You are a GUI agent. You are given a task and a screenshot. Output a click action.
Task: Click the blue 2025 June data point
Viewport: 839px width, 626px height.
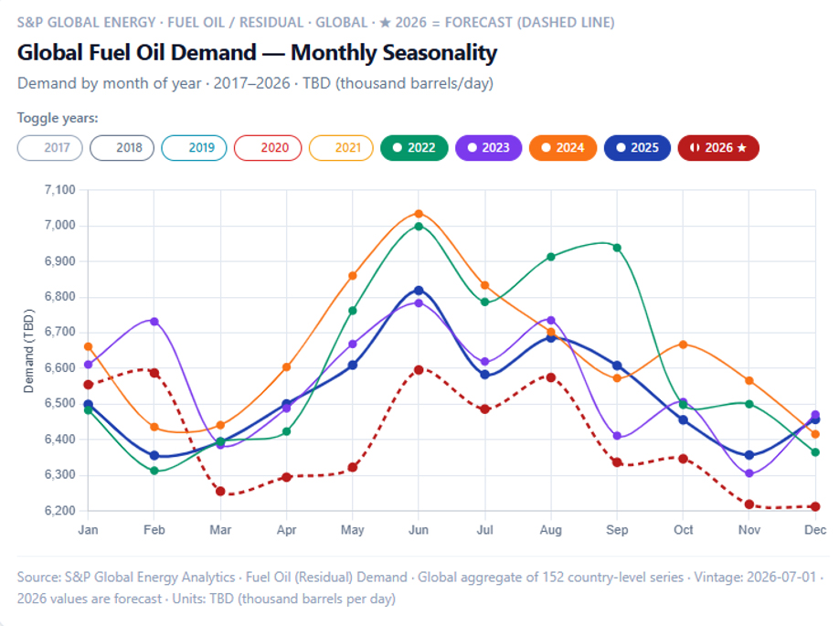[x=419, y=291]
